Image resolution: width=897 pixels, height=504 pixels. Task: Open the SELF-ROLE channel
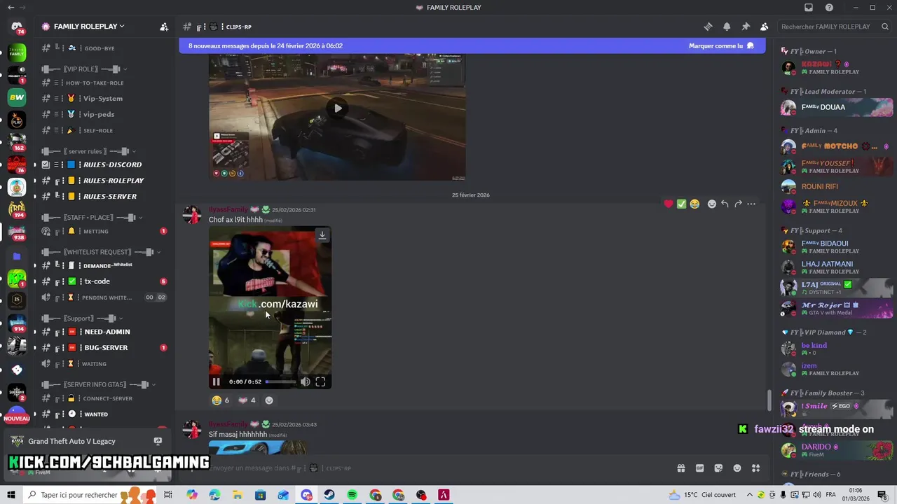click(104, 130)
